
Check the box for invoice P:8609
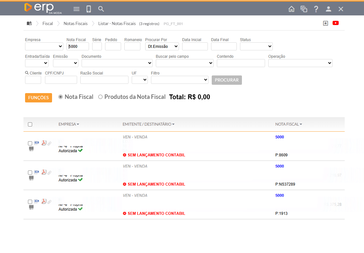30,144
